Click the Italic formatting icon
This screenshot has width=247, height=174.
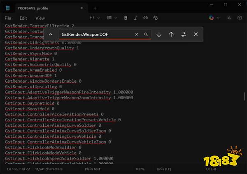[x=135, y=18]
